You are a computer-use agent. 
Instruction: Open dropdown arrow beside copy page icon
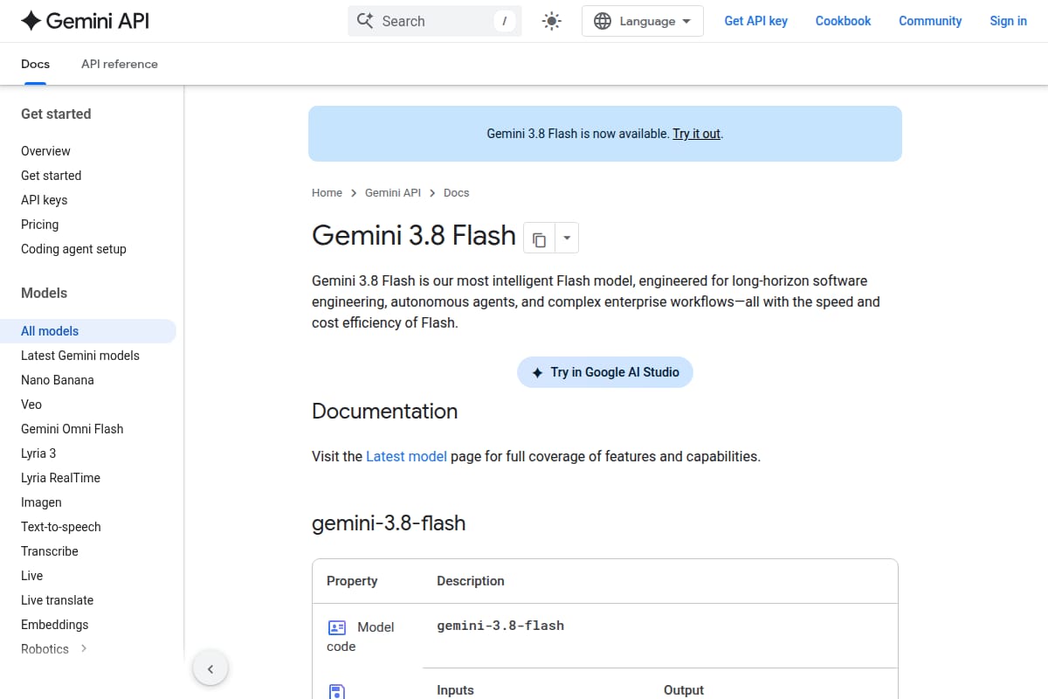tap(567, 238)
